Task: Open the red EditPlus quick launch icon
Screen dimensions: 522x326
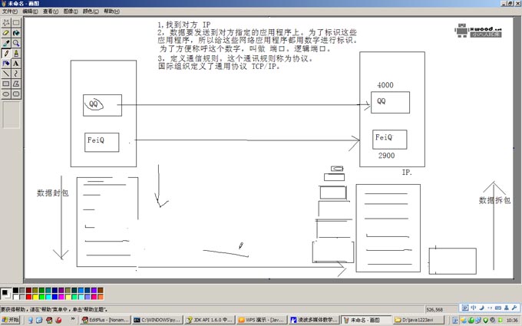Action: 49,320
